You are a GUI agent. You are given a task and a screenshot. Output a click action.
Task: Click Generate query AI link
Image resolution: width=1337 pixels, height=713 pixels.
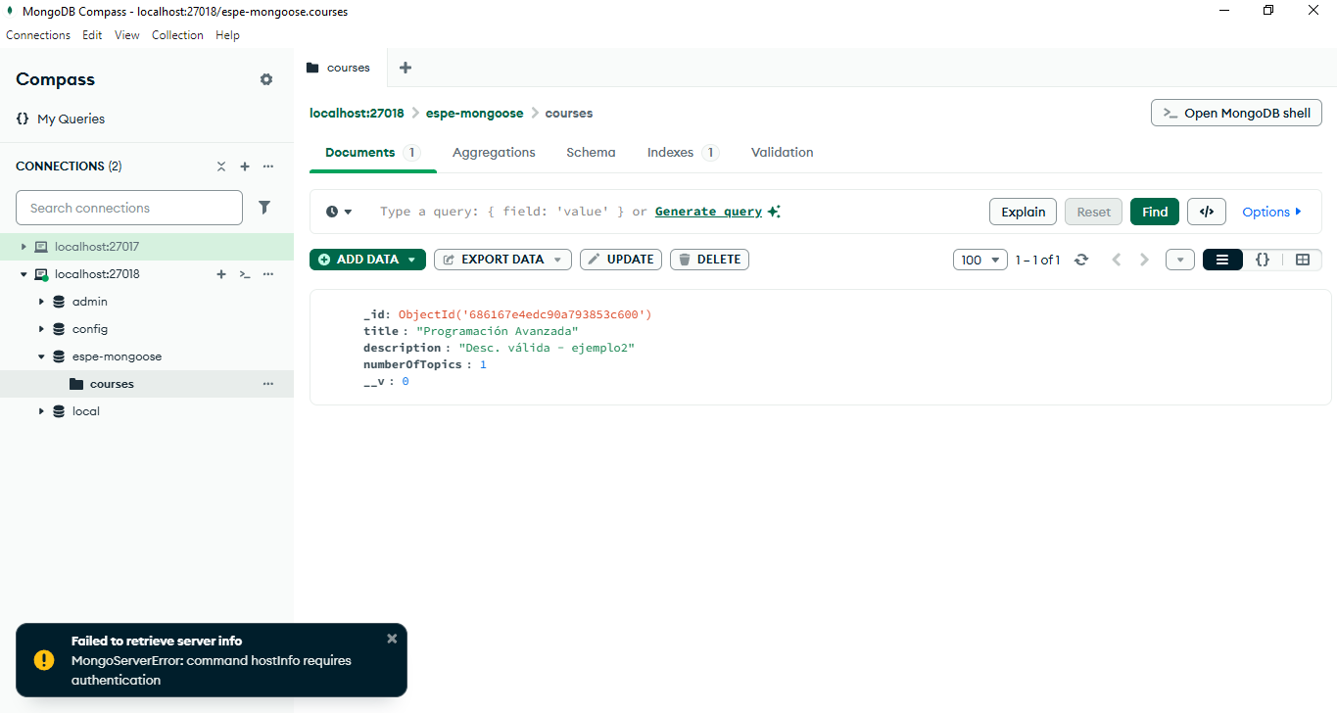click(x=708, y=212)
